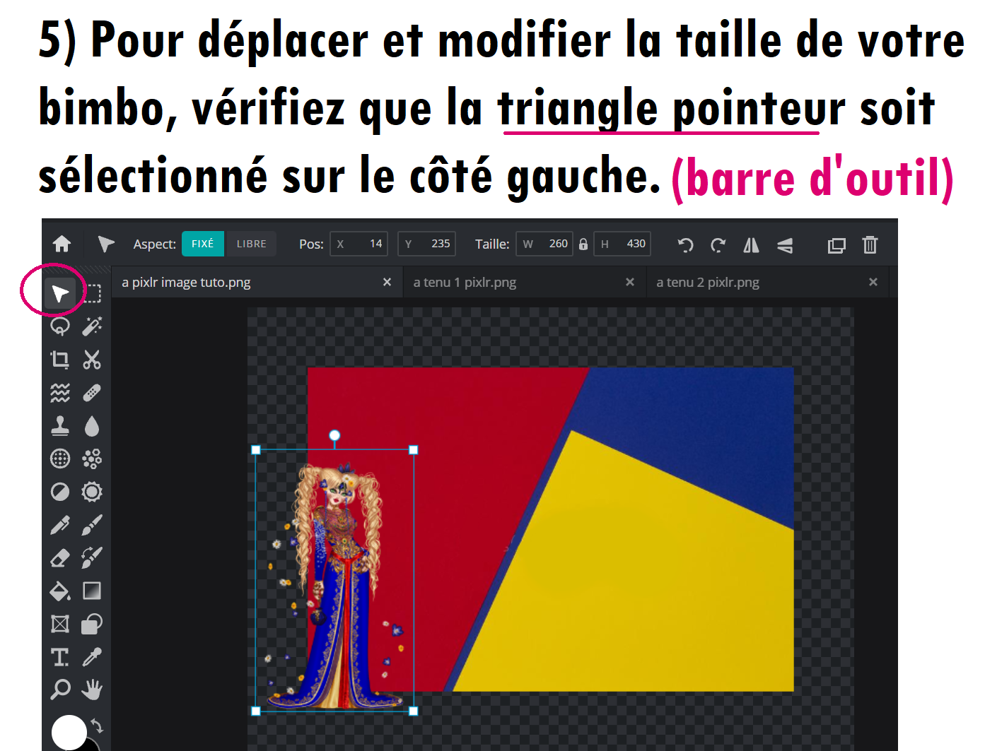The image size is (985, 751).
Task: Close the 'a pixlr image tuto.png' tab
Action: click(x=387, y=282)
